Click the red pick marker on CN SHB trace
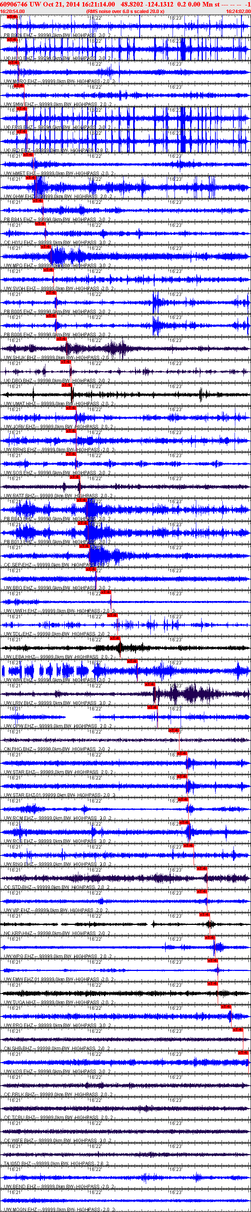This screenshot has height=1212, width=251. click(x=238, y=1029)
